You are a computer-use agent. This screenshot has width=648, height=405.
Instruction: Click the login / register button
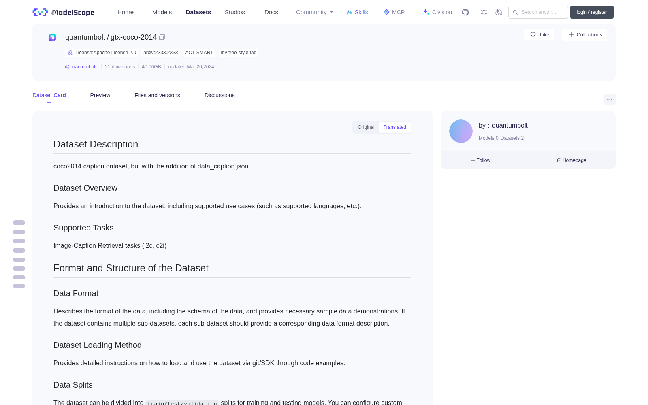coord(592,12)
